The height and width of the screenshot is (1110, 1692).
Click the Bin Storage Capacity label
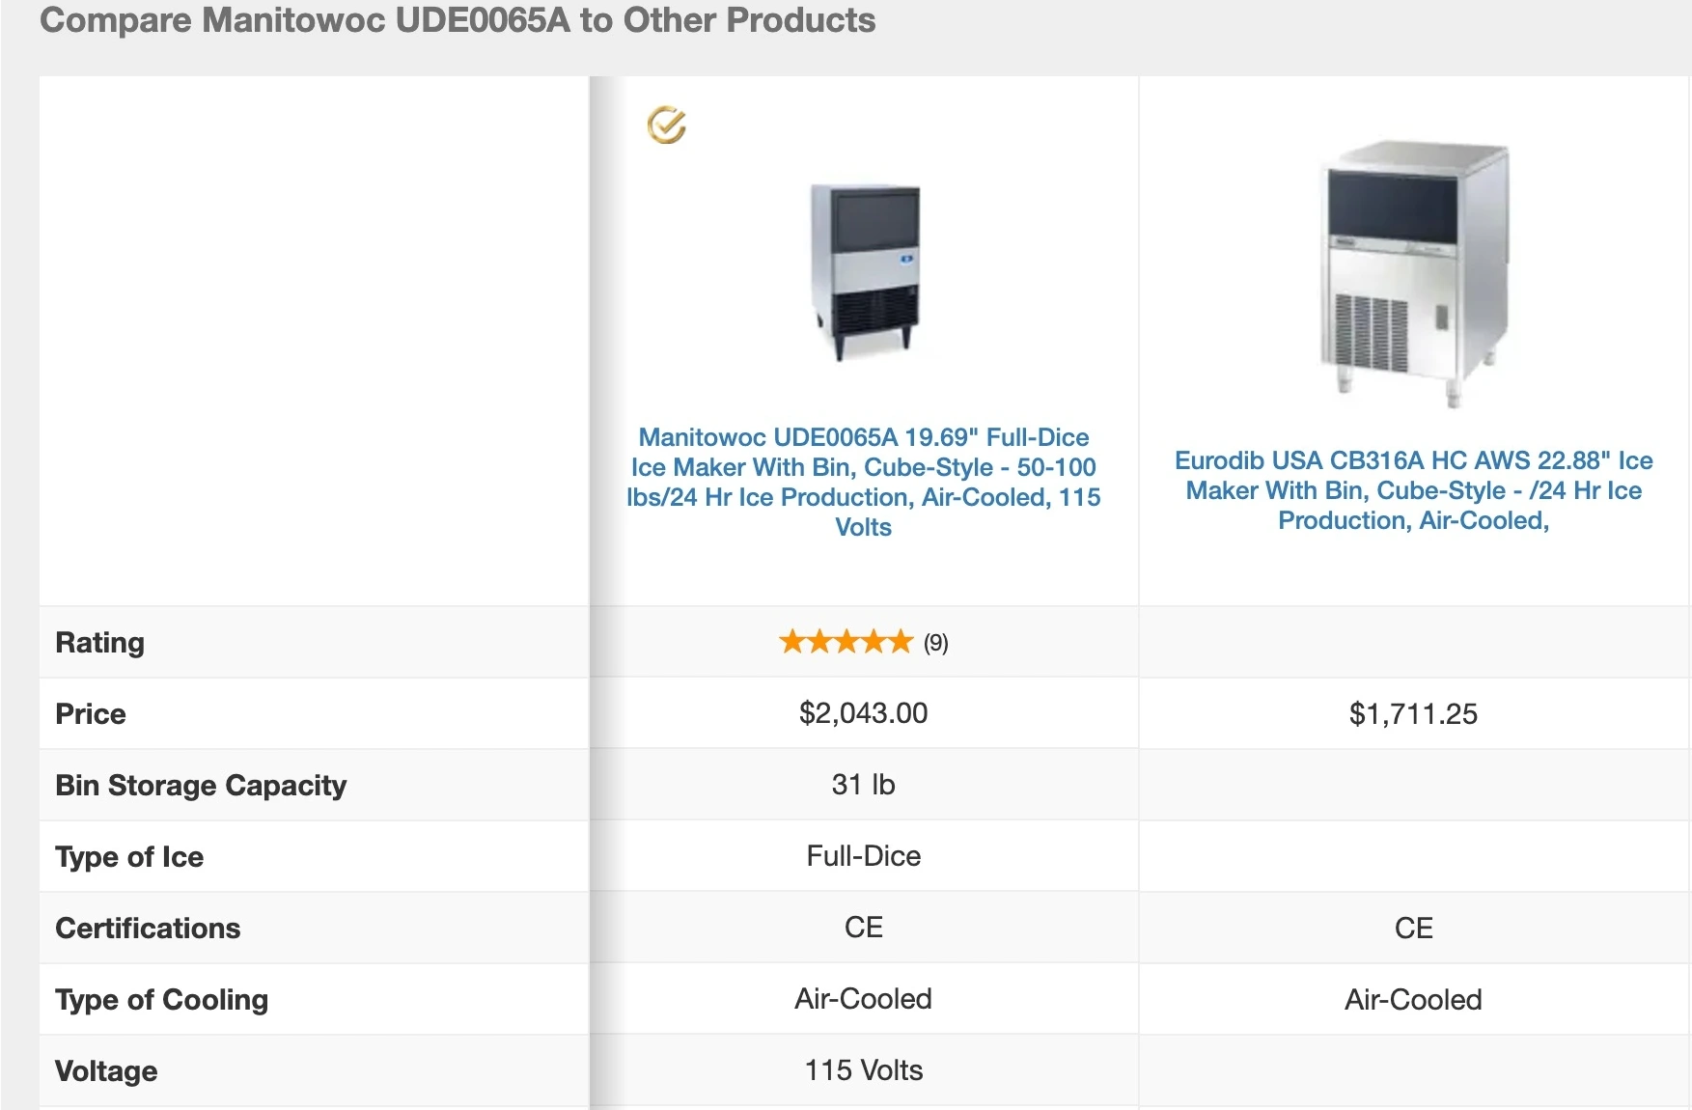pyautogui.click(x=201, y=786)
